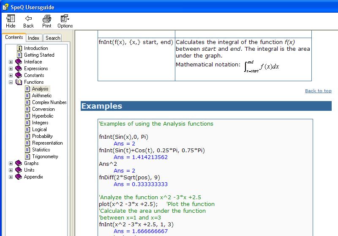This screenshot has width=338, height=236.
Task: Click the Getting Started page icon
Action: (x=19, y=55)
